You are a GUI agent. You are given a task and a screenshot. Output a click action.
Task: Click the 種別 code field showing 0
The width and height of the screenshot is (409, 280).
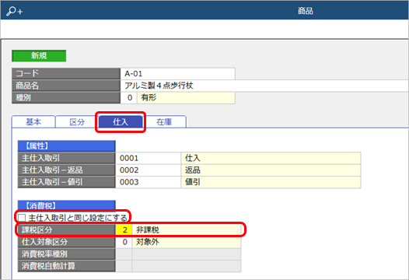pyautogui.click(x=129, y=97)
